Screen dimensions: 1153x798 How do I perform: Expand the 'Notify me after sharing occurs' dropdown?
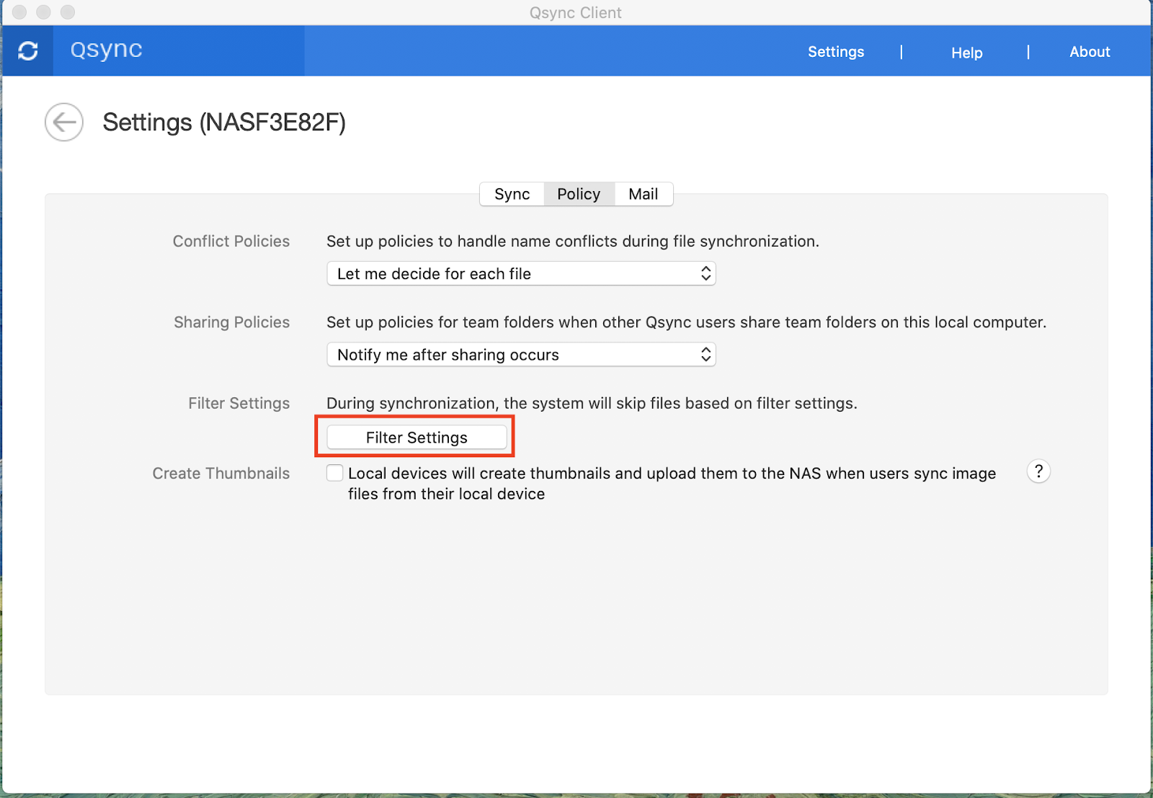coord(520,355)
